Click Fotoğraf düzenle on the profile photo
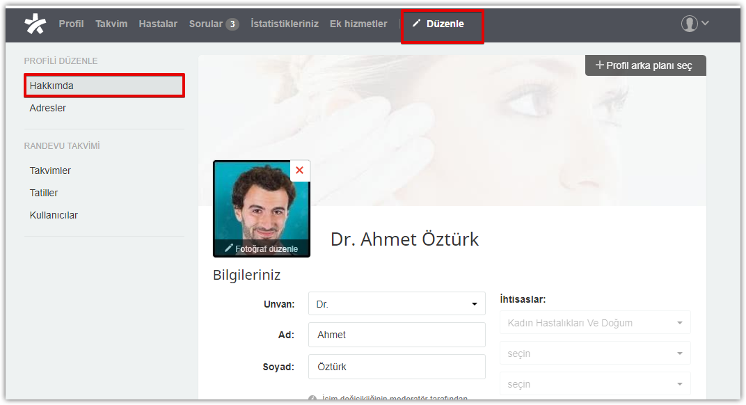 [x=261, y=248]
